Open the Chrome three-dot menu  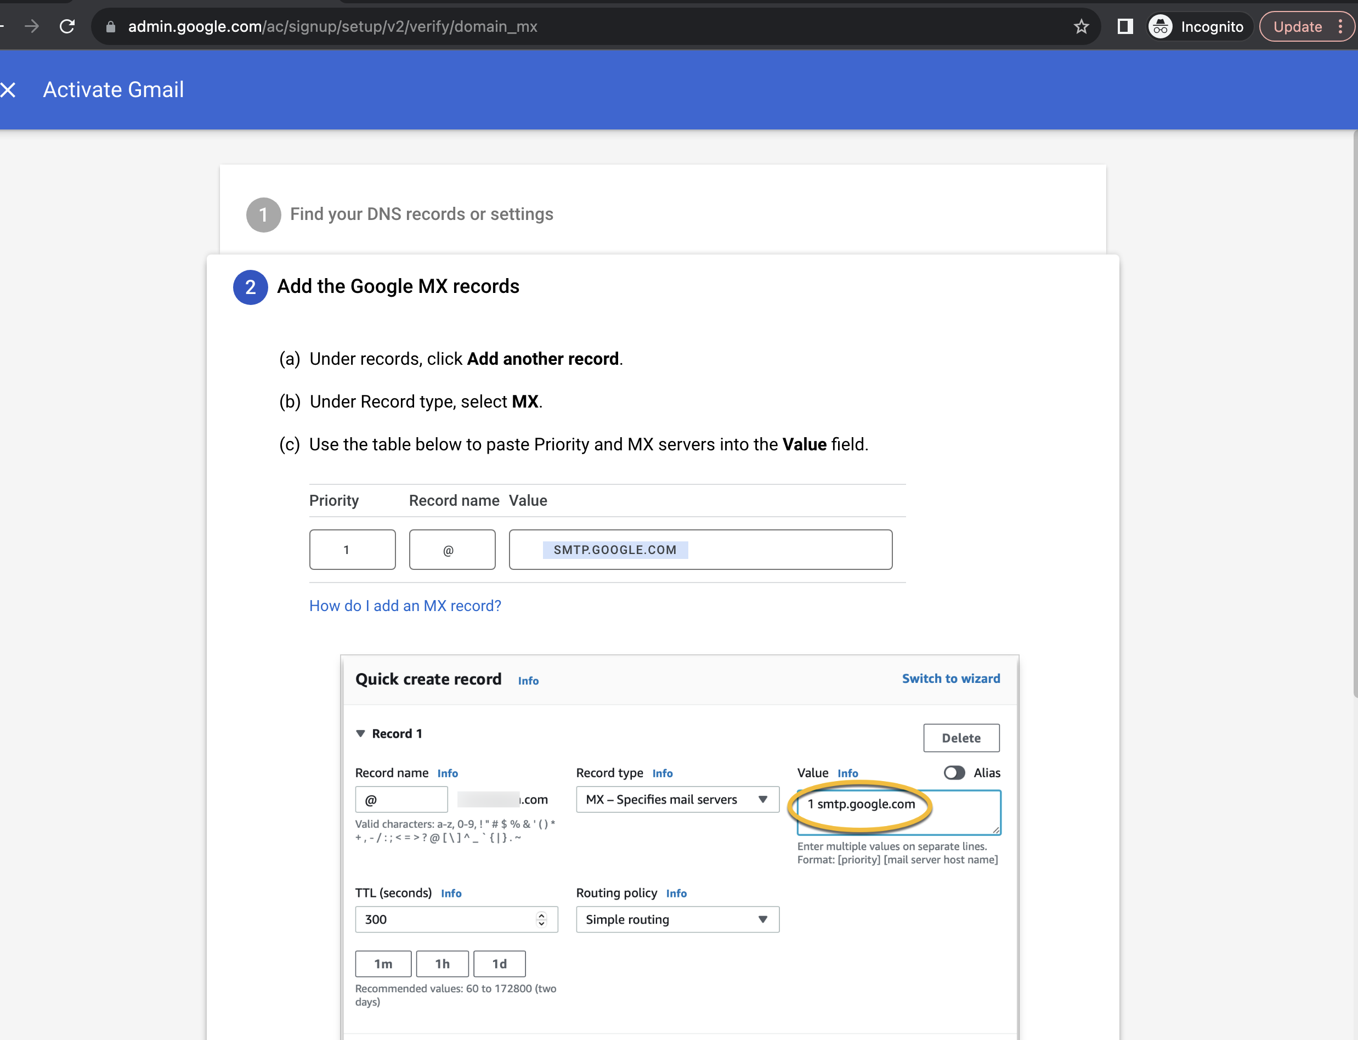[1342, 26]
